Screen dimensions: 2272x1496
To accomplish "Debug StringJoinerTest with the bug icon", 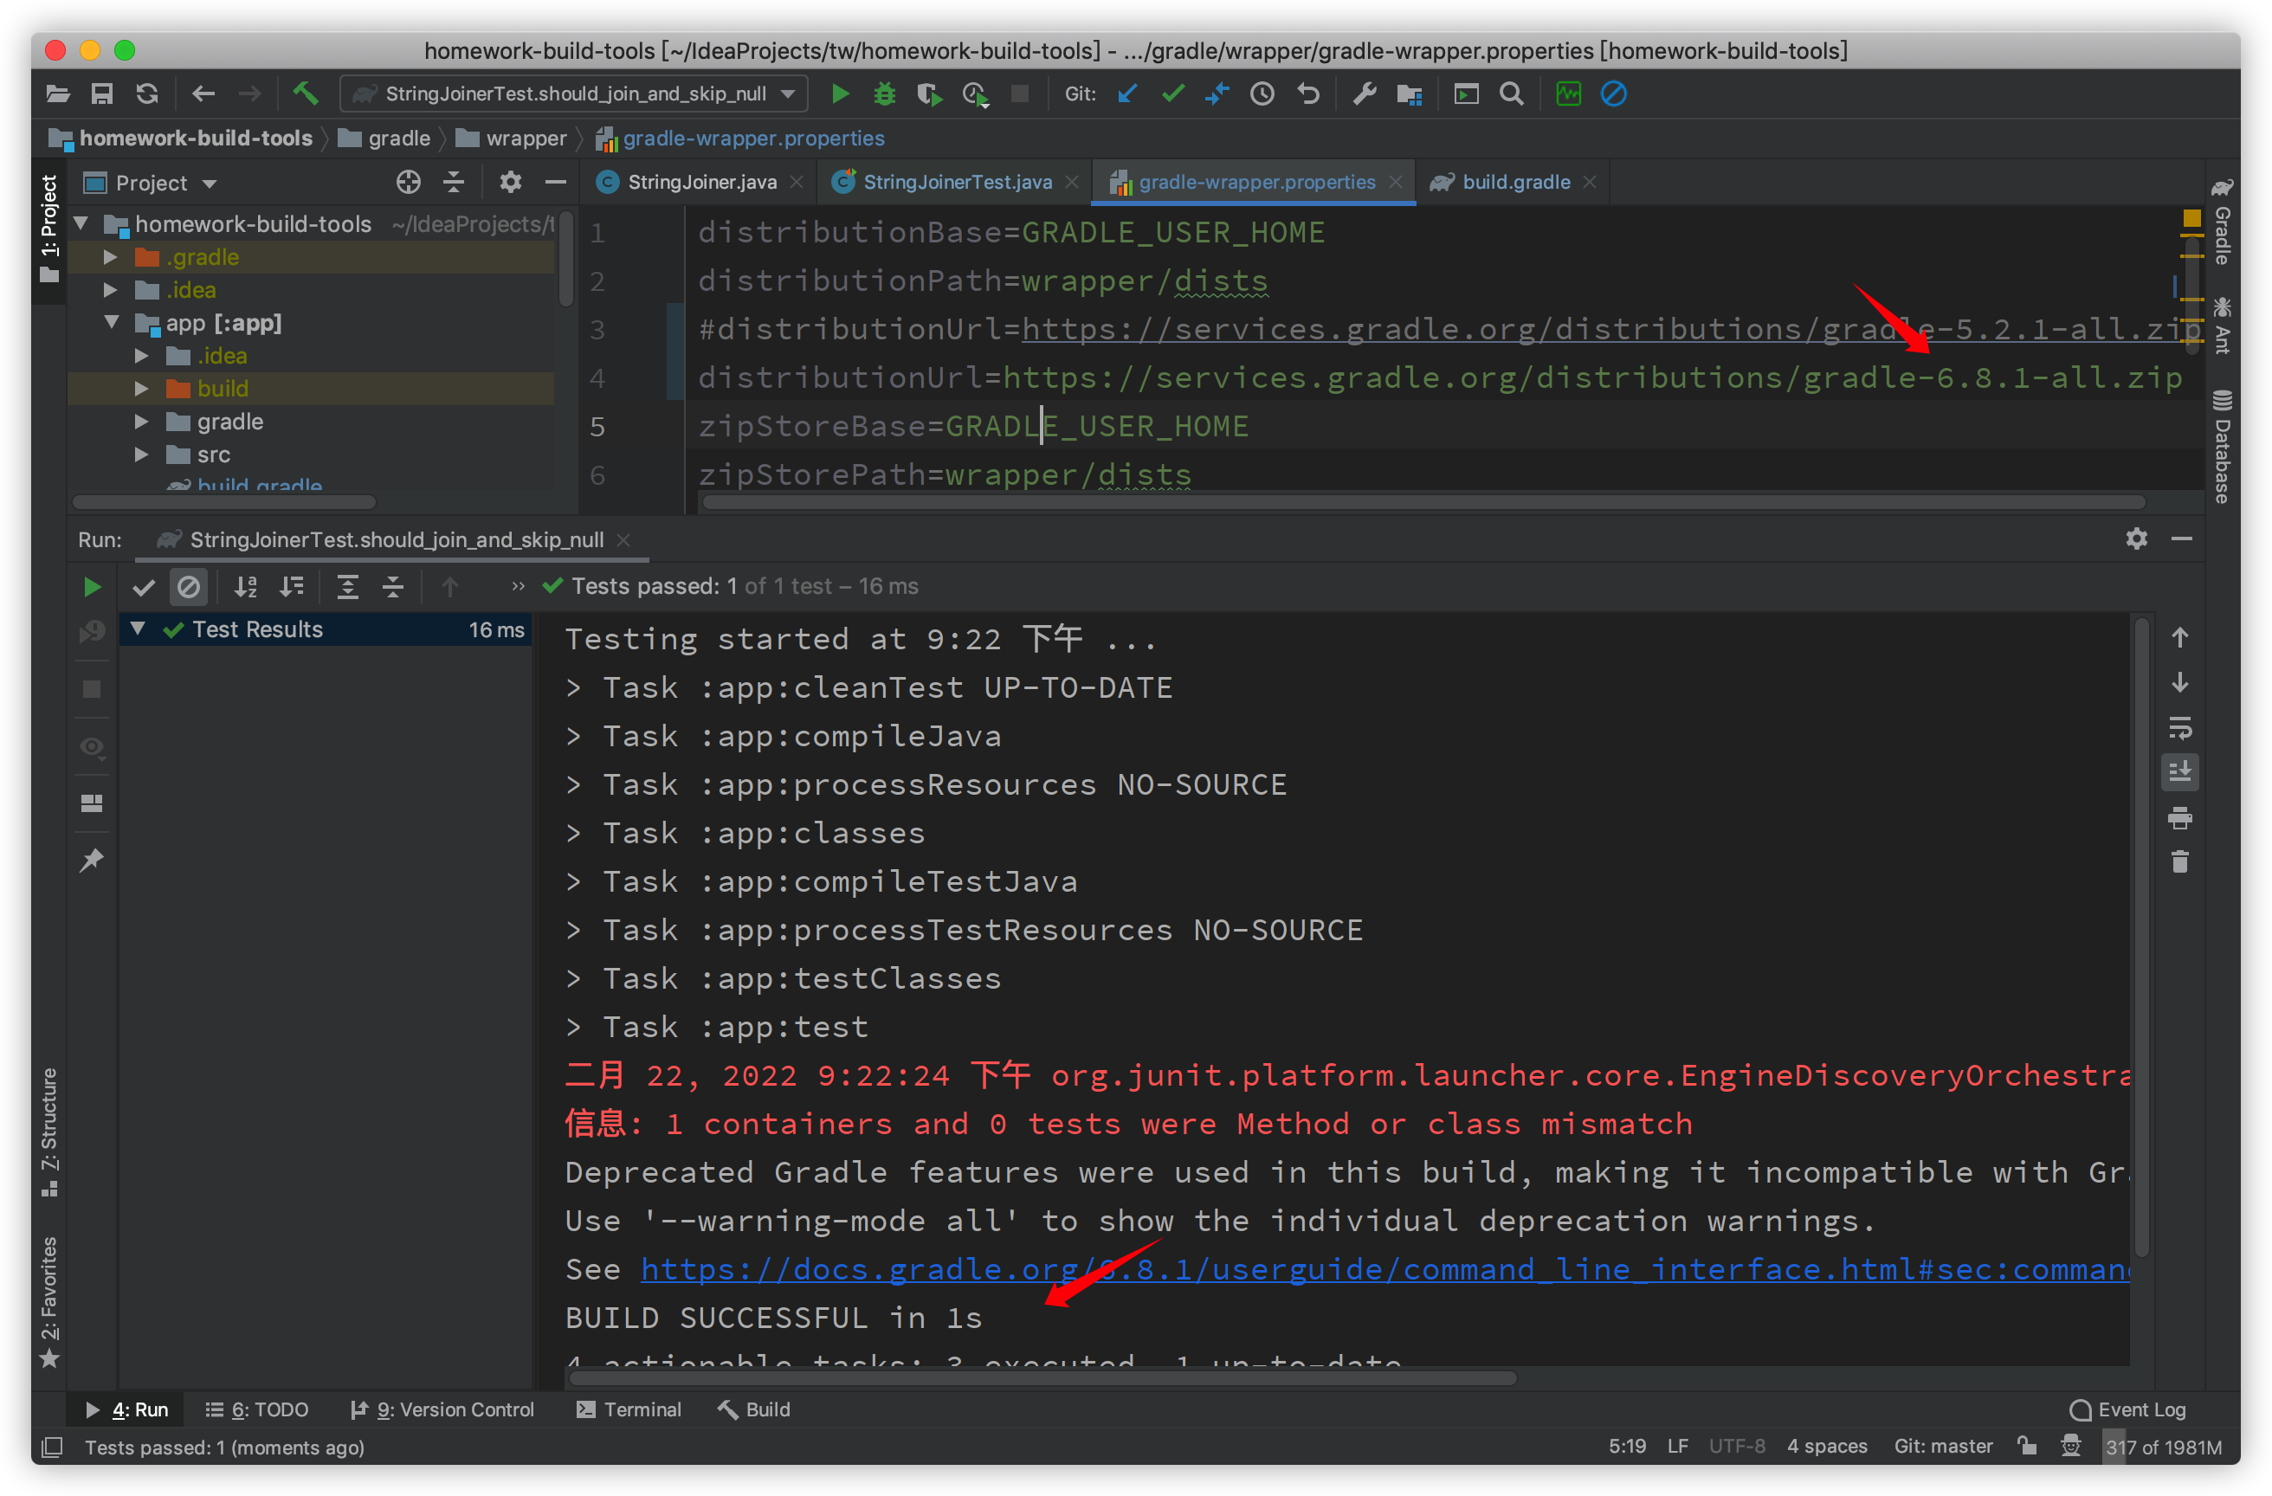I will tap(883, 93).
